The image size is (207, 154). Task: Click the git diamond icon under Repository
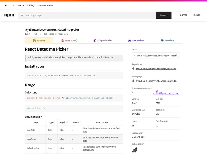click(x=133, y=69)
